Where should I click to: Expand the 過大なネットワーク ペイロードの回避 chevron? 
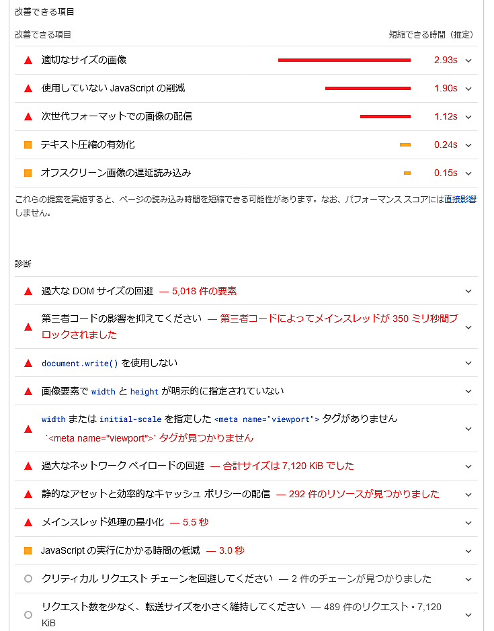click(x=468, y=466)
